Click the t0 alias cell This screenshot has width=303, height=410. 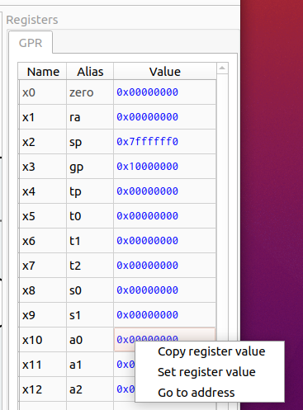click(90, 216)
